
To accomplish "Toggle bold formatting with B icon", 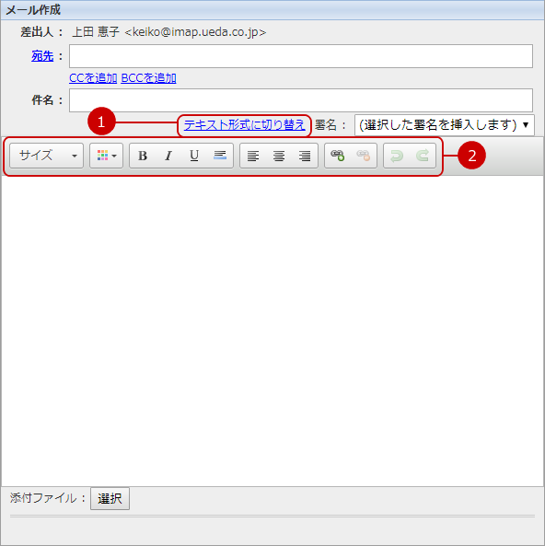I will 143,156.
